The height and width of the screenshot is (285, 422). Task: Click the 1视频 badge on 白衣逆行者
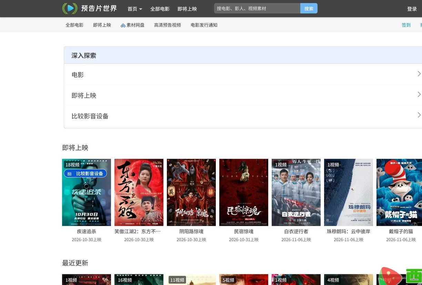(x=281, y=165)
